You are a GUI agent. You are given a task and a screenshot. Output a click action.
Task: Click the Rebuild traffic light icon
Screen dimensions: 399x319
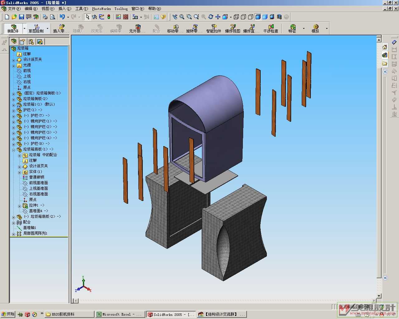click(x=109, y=17)
